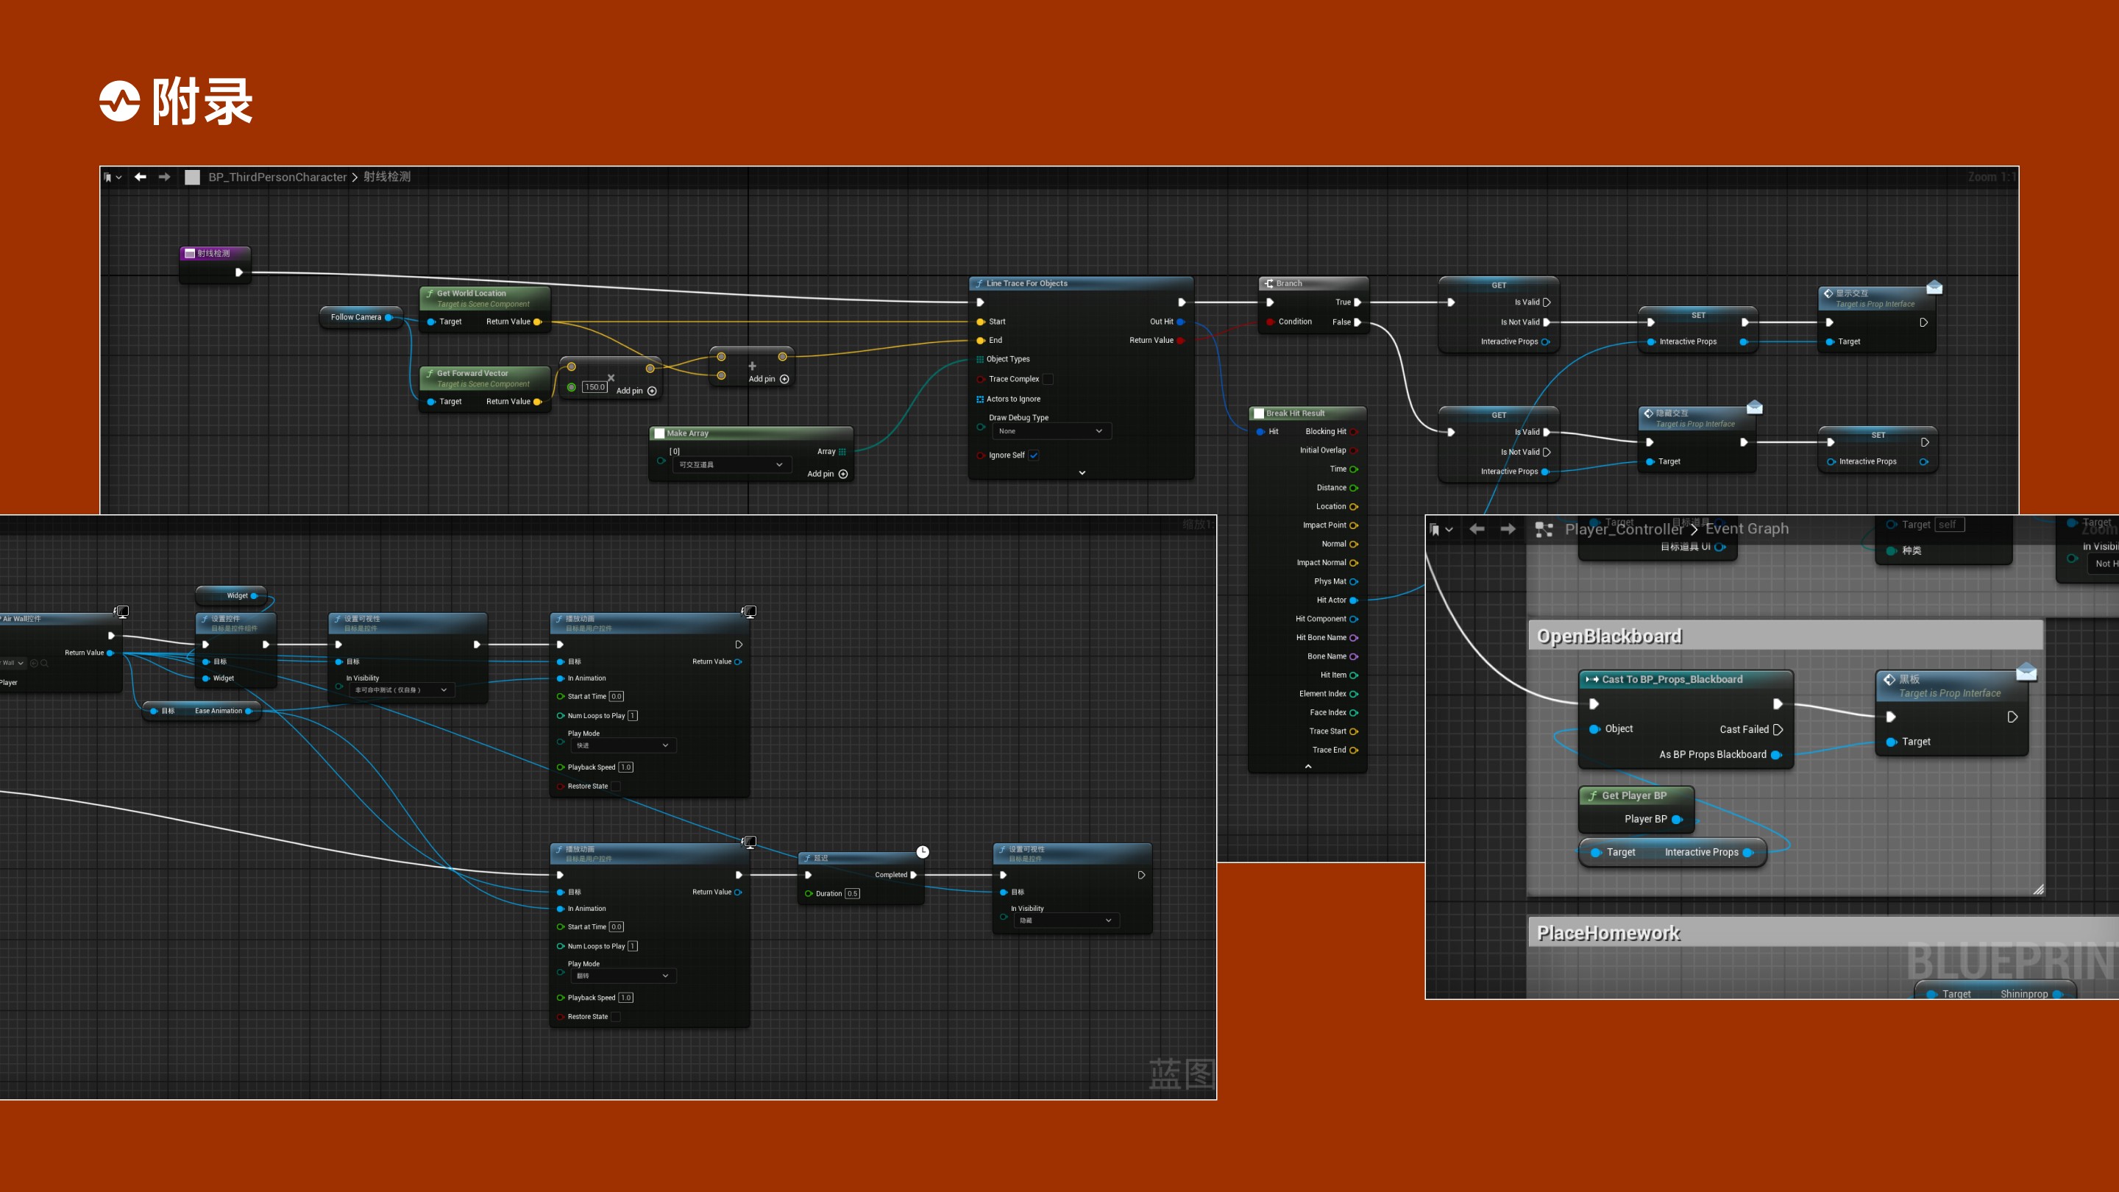The width and height of the screenshot is (2119, 1192).
Task: Click the back arrow in Player_Controller toolbar
Action: click(1477, 529)
